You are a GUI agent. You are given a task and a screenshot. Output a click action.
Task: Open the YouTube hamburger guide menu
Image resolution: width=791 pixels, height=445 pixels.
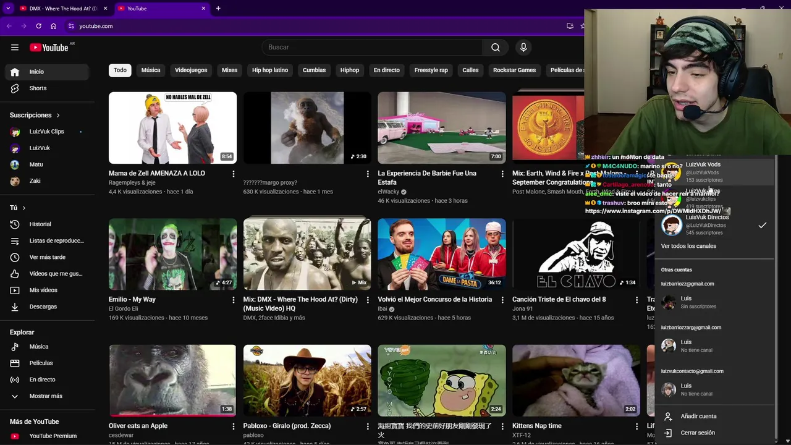(15, 48)
